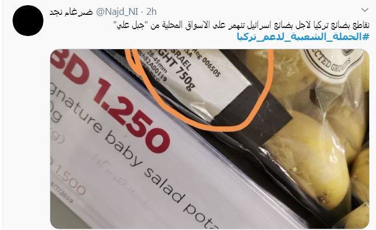Open the attached potato photo
376x230 pixels.
coord(210,139)
